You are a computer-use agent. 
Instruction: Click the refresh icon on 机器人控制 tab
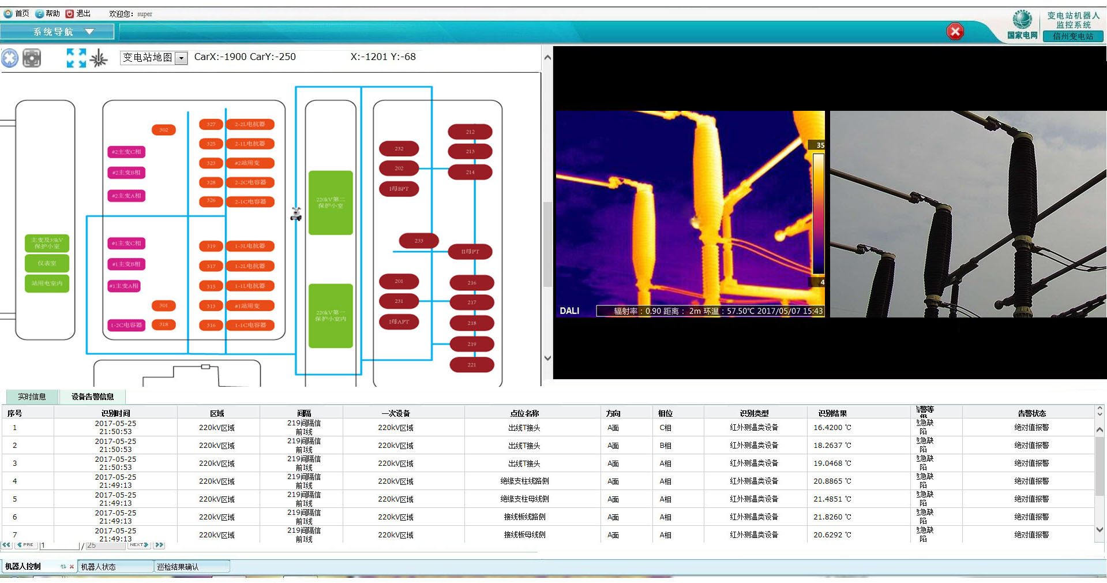(63, 567)
